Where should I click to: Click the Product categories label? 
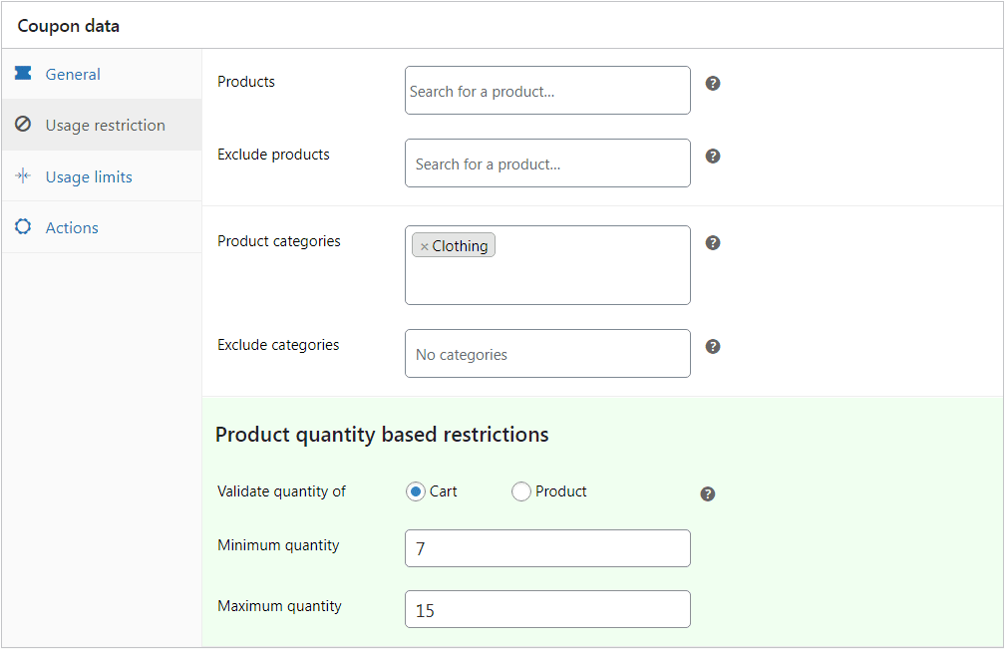coord(279,241)
